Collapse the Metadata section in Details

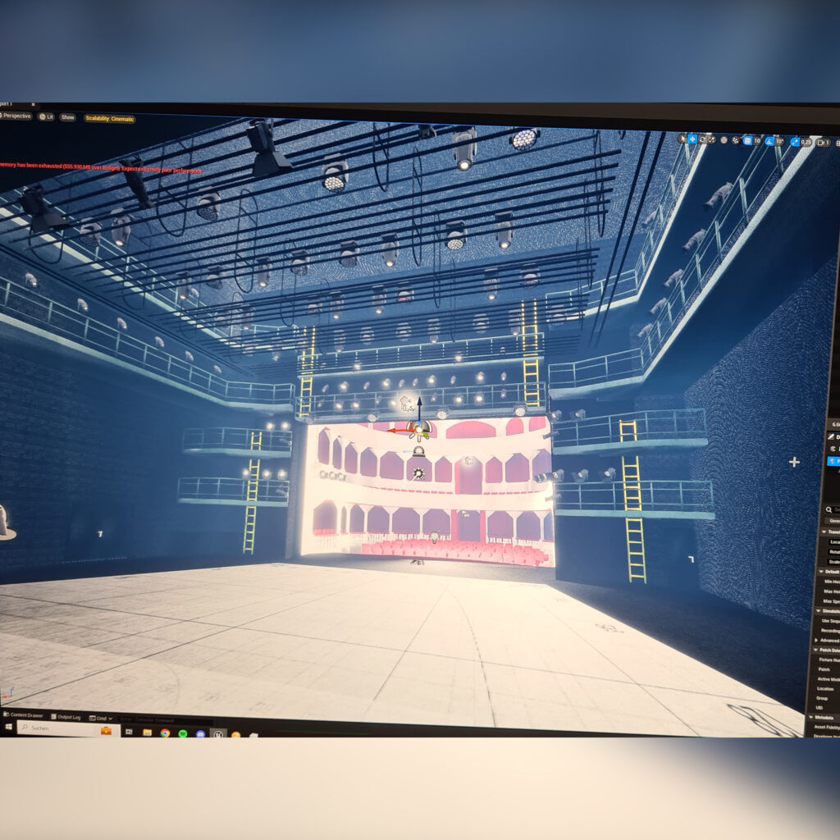[811, 717]
